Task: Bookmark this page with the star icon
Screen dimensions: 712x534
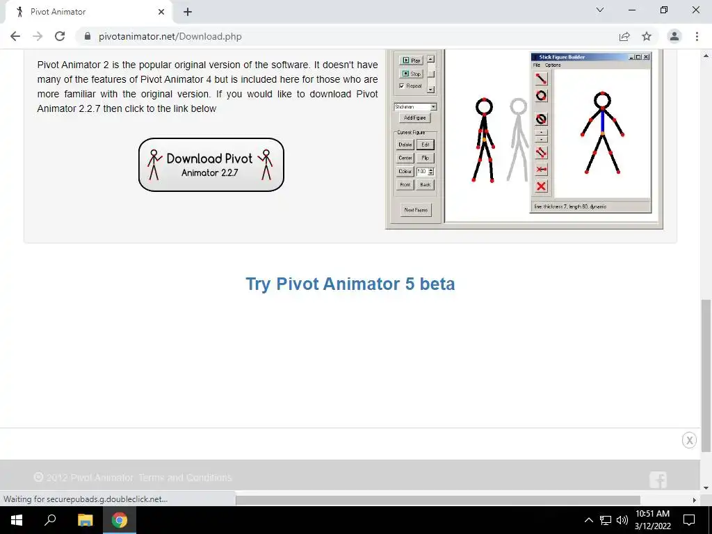Action: tap(647, 36)
